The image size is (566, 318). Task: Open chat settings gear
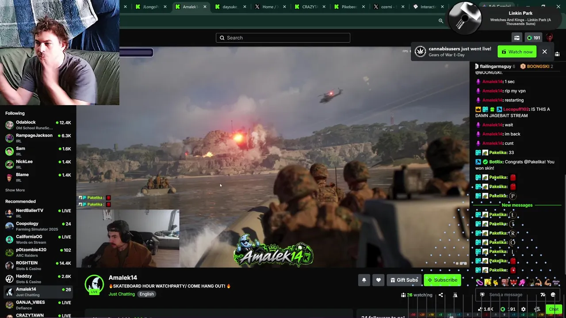[x=524, y=309]
